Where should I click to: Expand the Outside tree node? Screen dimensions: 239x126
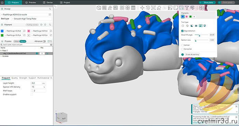point(1,56)
